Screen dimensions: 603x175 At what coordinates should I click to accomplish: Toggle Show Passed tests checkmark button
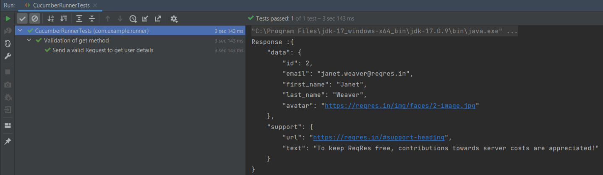point(23,18)
